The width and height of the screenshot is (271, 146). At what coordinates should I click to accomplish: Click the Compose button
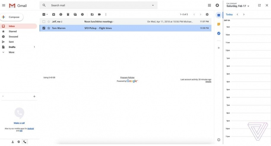click(x=12, y=17)
